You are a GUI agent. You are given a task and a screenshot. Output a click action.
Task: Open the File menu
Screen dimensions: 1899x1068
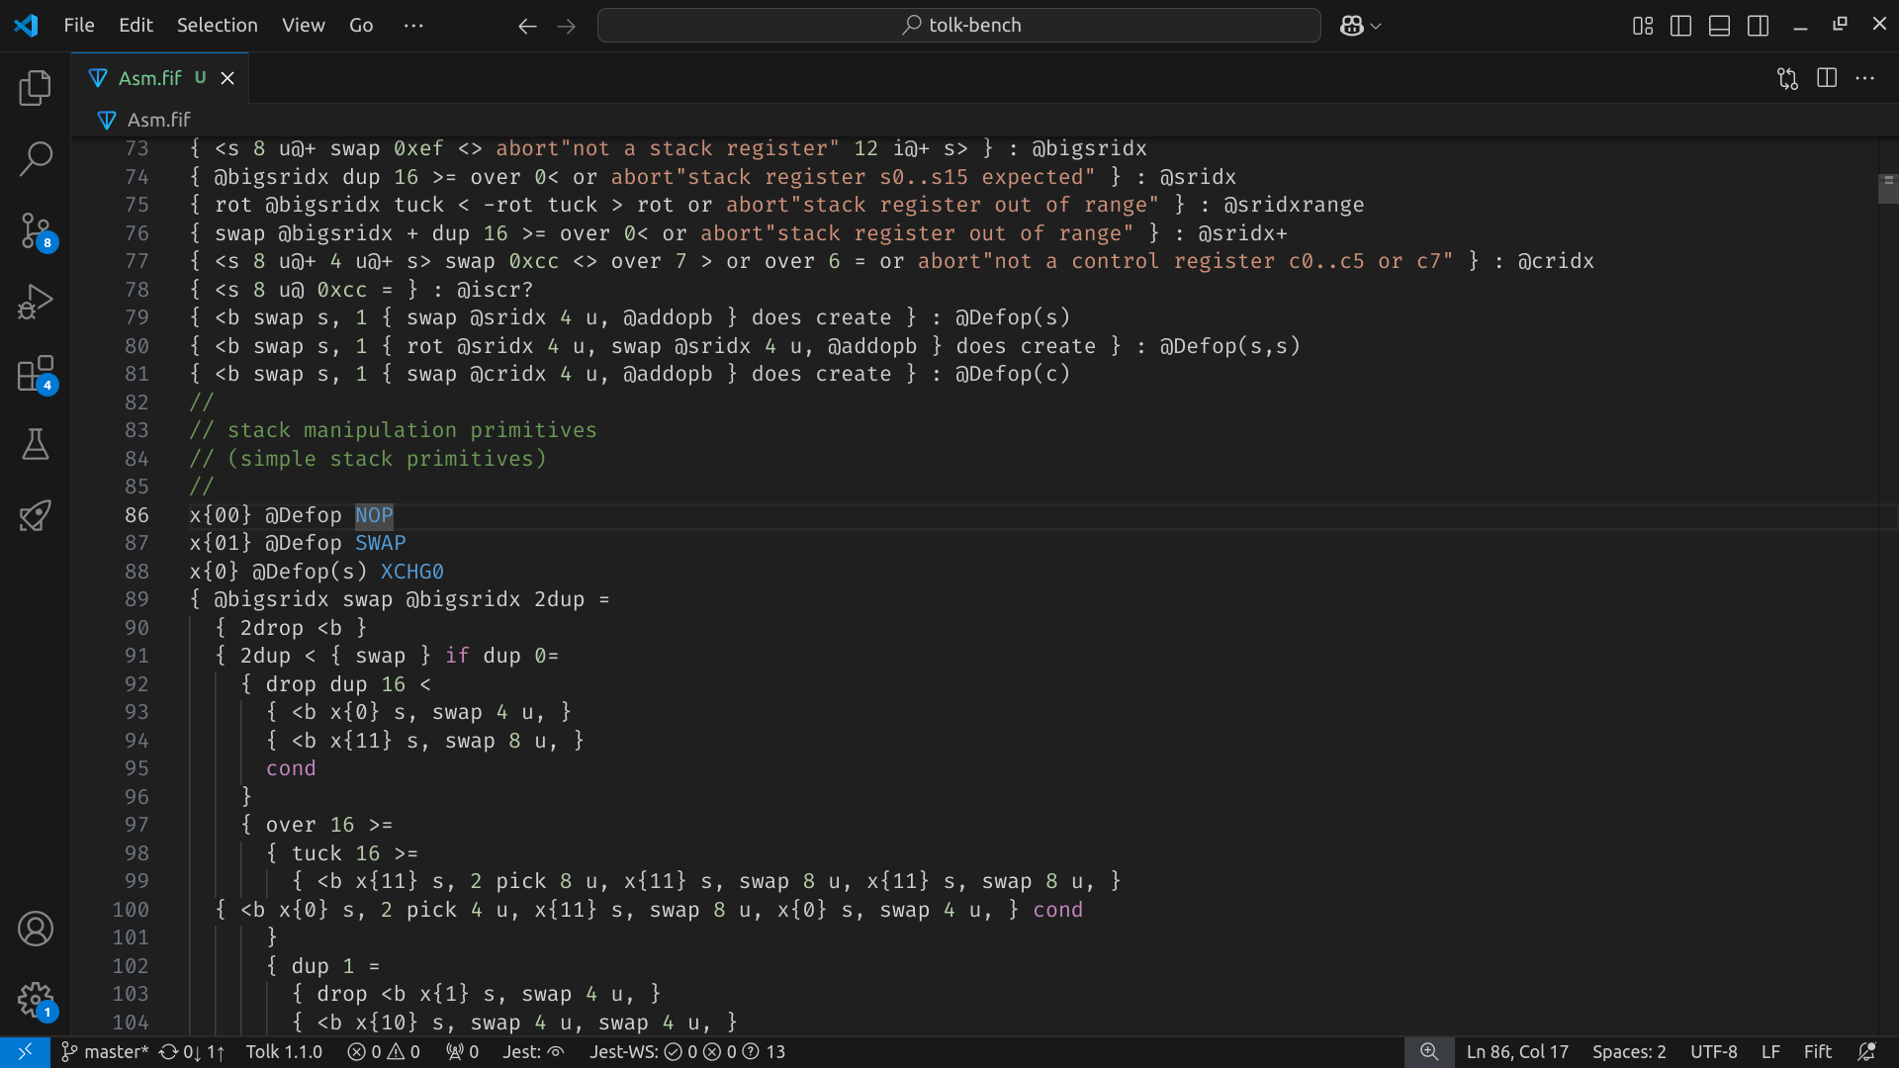79,26
